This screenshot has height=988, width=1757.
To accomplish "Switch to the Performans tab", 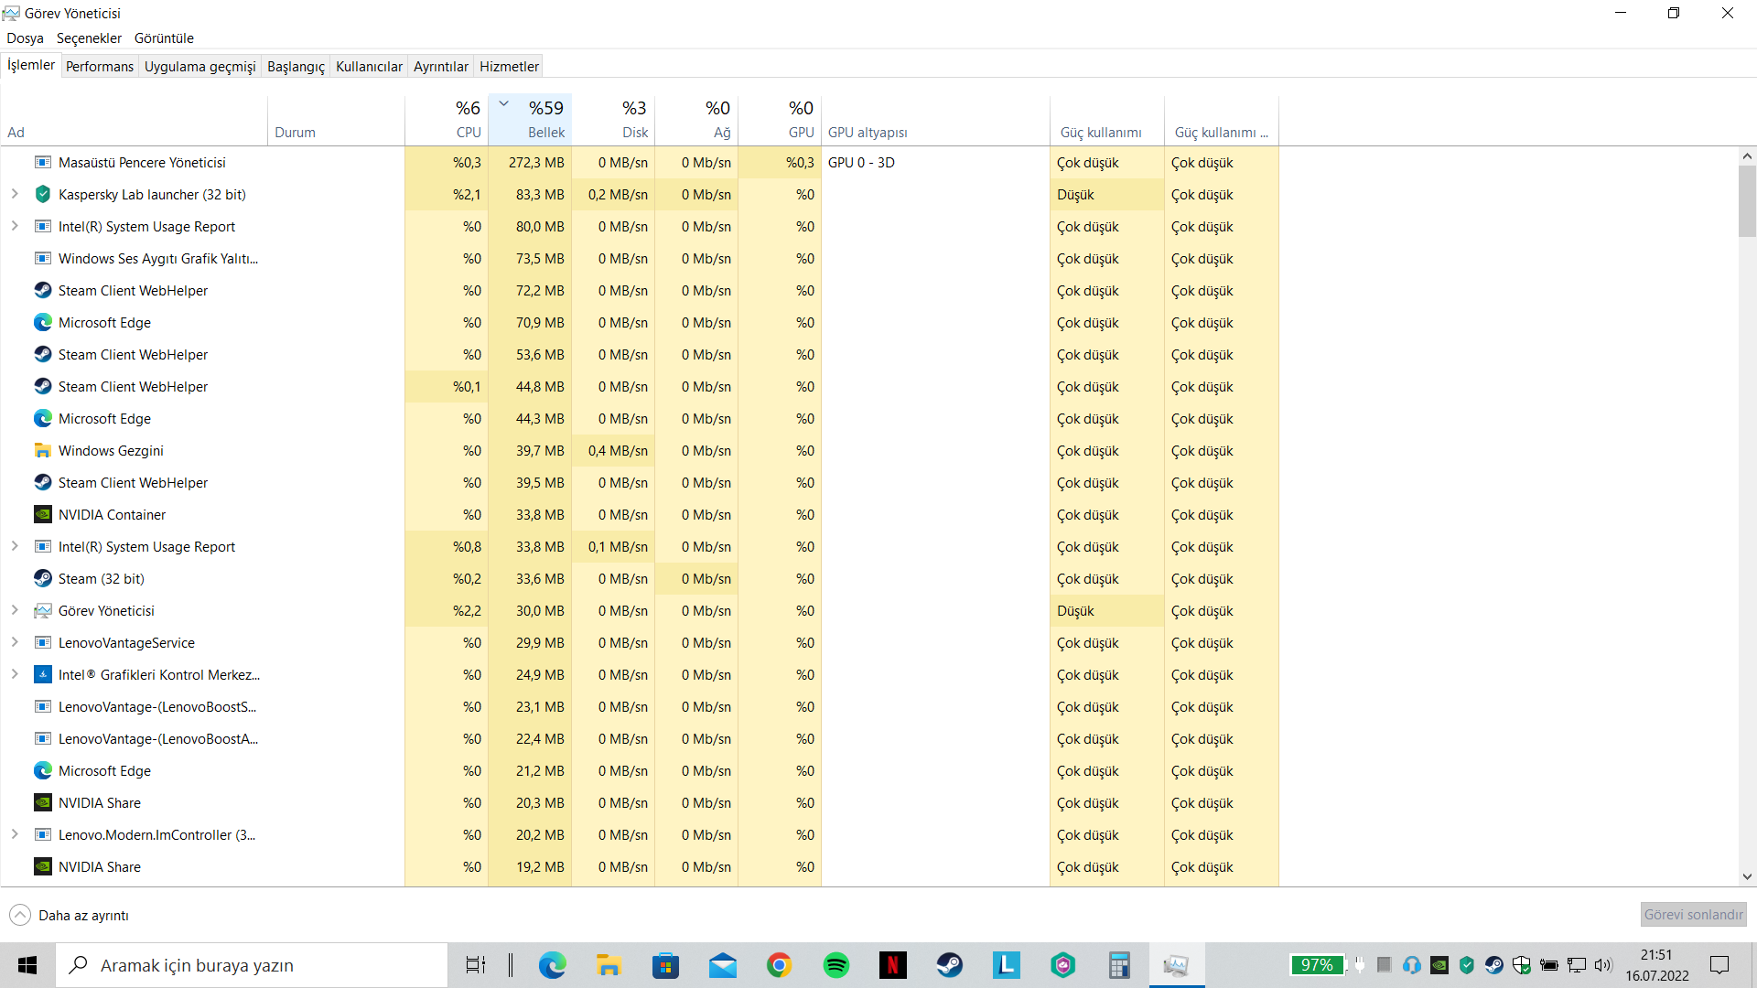I will point(100,66).
